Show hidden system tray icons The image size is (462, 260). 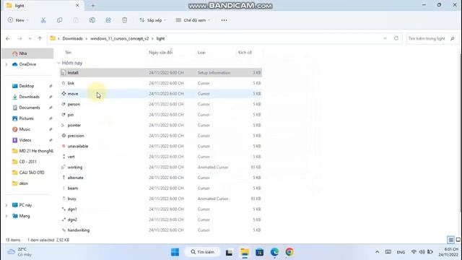point(377,252)
